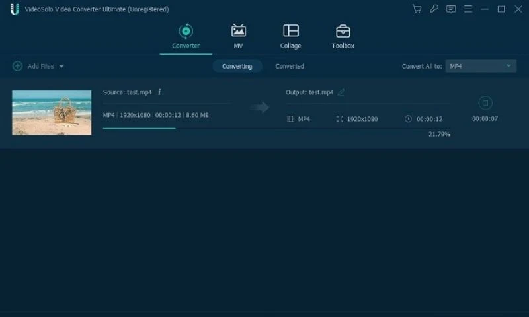Switch to the Converter tab
This screenshot has height=317, width=529.
[x=186, y=36]
